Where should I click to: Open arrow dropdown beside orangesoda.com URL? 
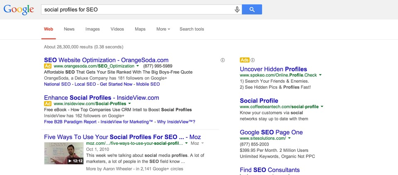pyautogui.click(x=138, y=66)
